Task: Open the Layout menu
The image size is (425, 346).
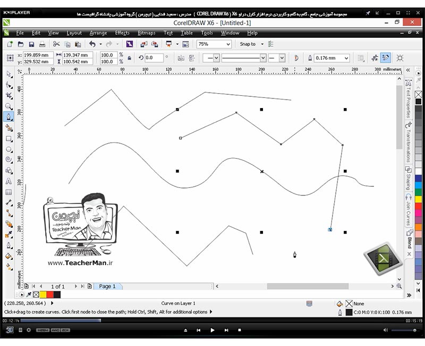Action: tap(74, 33)
